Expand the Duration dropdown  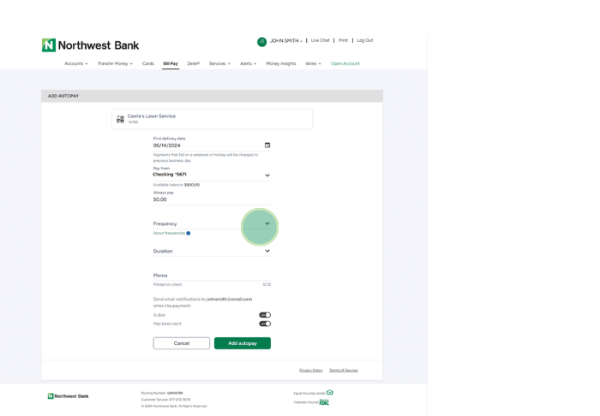[x=267, y=252]
